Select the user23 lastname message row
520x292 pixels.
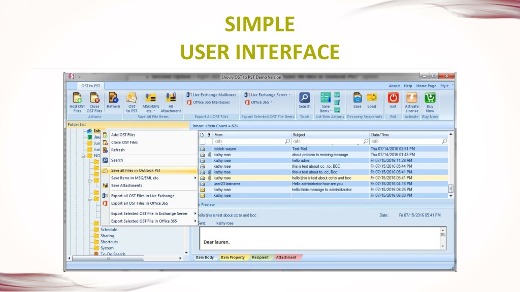click(323, 184)
